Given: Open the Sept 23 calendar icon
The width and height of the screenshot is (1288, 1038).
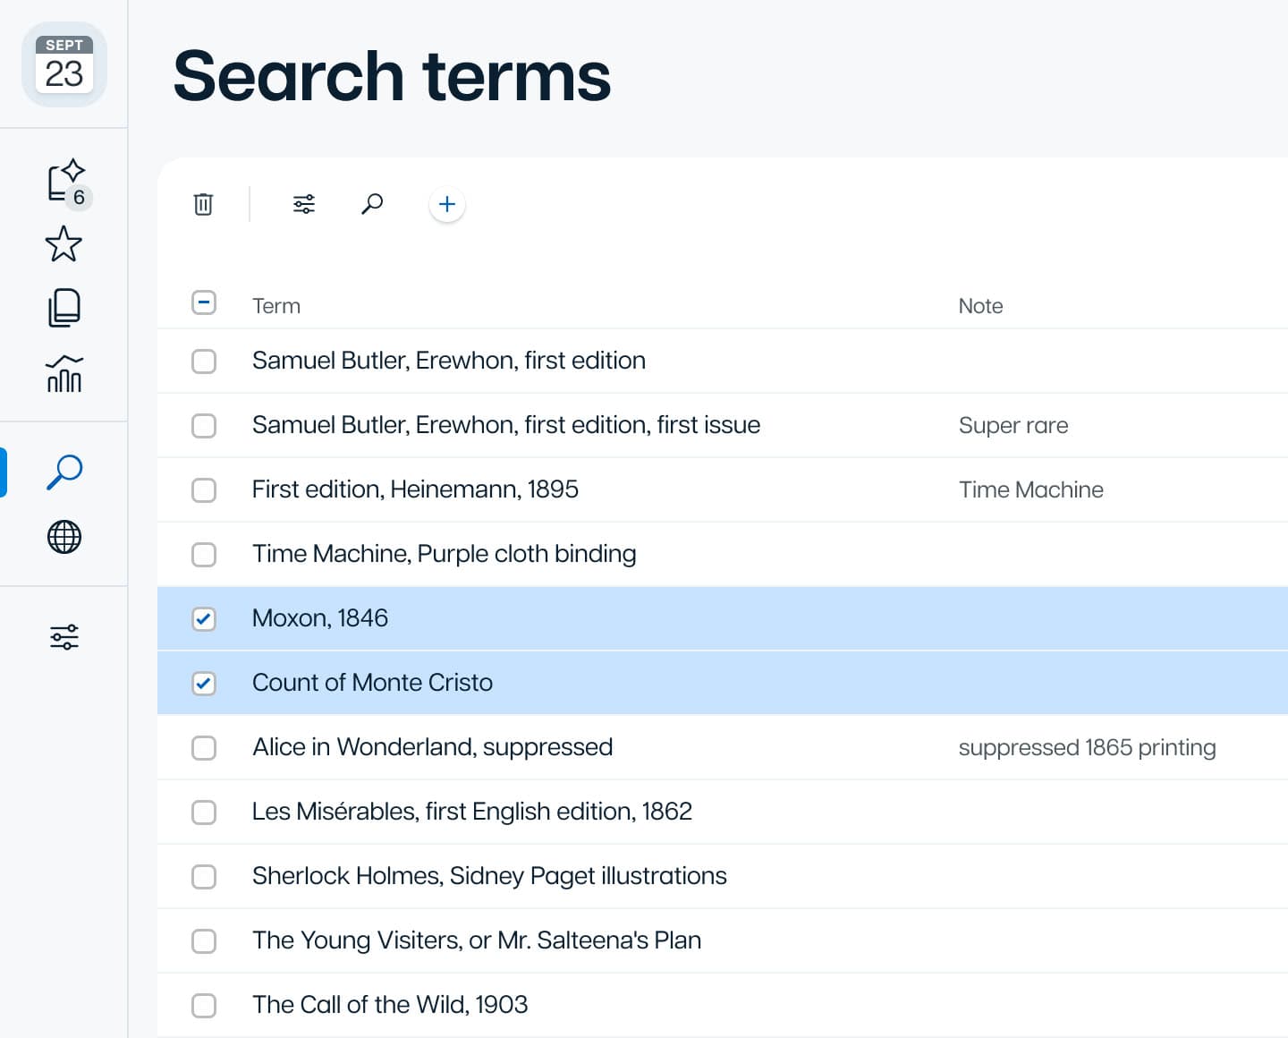Looking at the screenshot, I should click(64, 64).
